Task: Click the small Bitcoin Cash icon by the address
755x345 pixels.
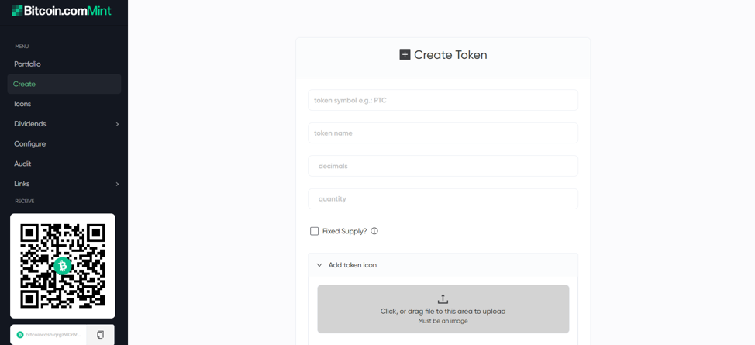Action: (x=20, y=335)
